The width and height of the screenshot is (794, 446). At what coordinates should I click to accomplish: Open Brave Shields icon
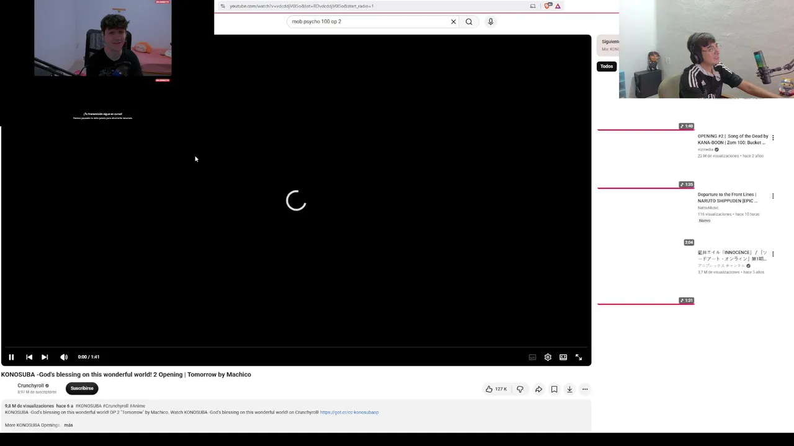pyautogui.click(x=547, y=6)
